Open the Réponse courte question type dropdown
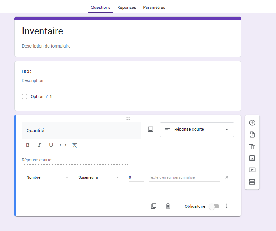This screenshot has height=231, width=276. [x=197, y=130]
